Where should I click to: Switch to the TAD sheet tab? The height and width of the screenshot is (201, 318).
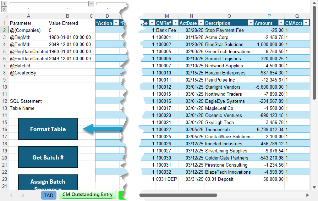(x=49, y=195)
